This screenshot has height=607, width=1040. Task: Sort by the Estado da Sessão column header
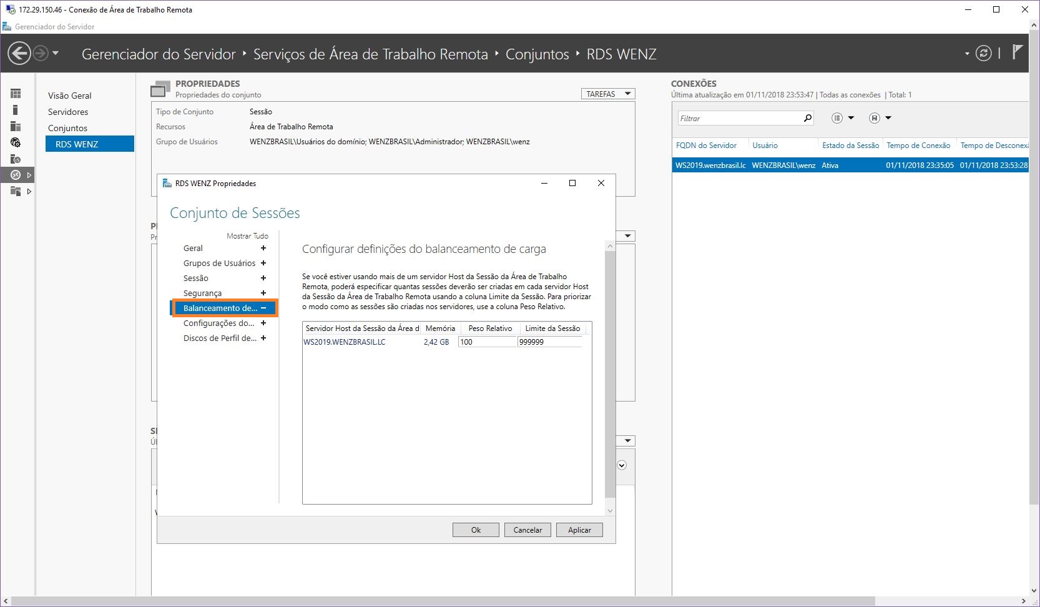850,146
